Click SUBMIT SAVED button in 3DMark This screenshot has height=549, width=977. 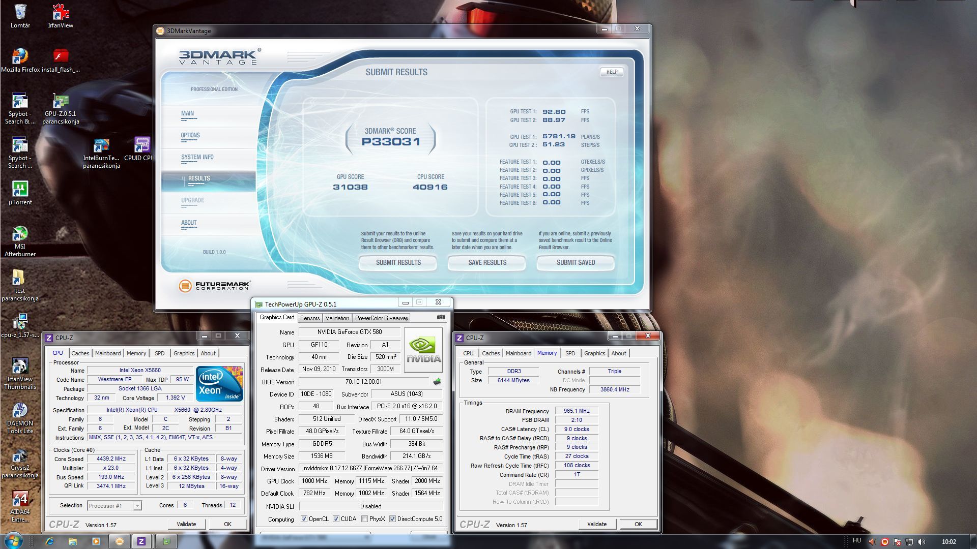(576, 263)
